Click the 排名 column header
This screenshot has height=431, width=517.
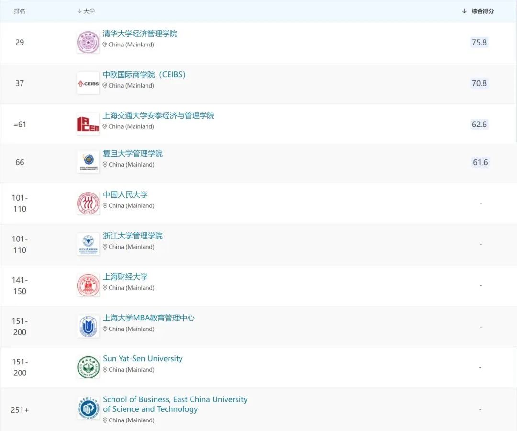pyautogui.click(x=20, y=11)
